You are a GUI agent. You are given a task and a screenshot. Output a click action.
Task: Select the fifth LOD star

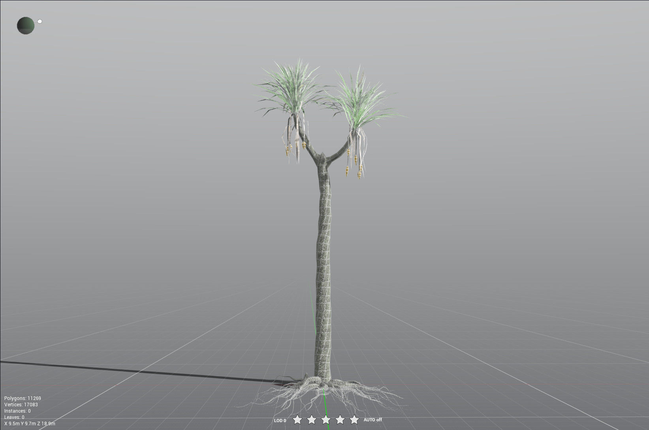354,419
